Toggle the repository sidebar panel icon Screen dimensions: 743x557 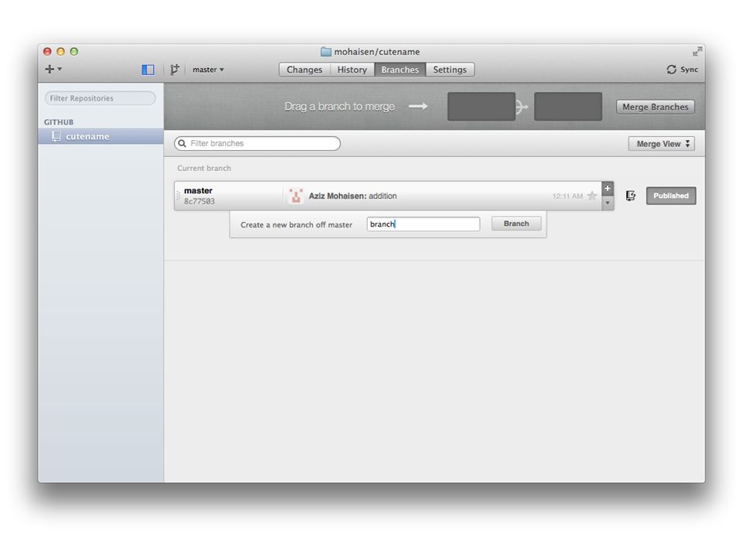[148, 70]
